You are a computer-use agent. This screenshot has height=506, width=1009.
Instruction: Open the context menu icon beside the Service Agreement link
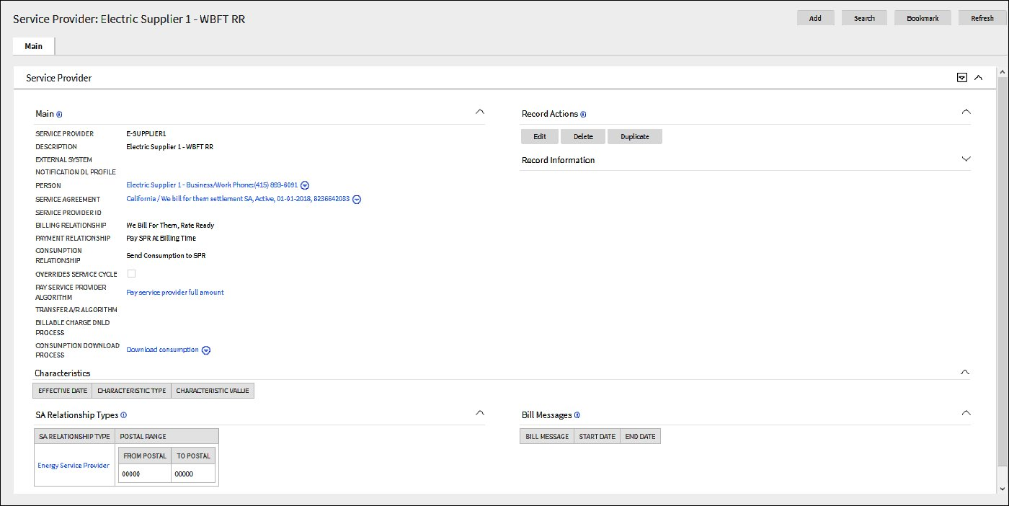click(x=355, y=199)
